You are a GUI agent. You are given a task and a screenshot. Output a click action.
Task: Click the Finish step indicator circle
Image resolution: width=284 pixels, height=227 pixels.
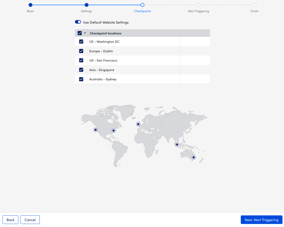click(254, 5)
